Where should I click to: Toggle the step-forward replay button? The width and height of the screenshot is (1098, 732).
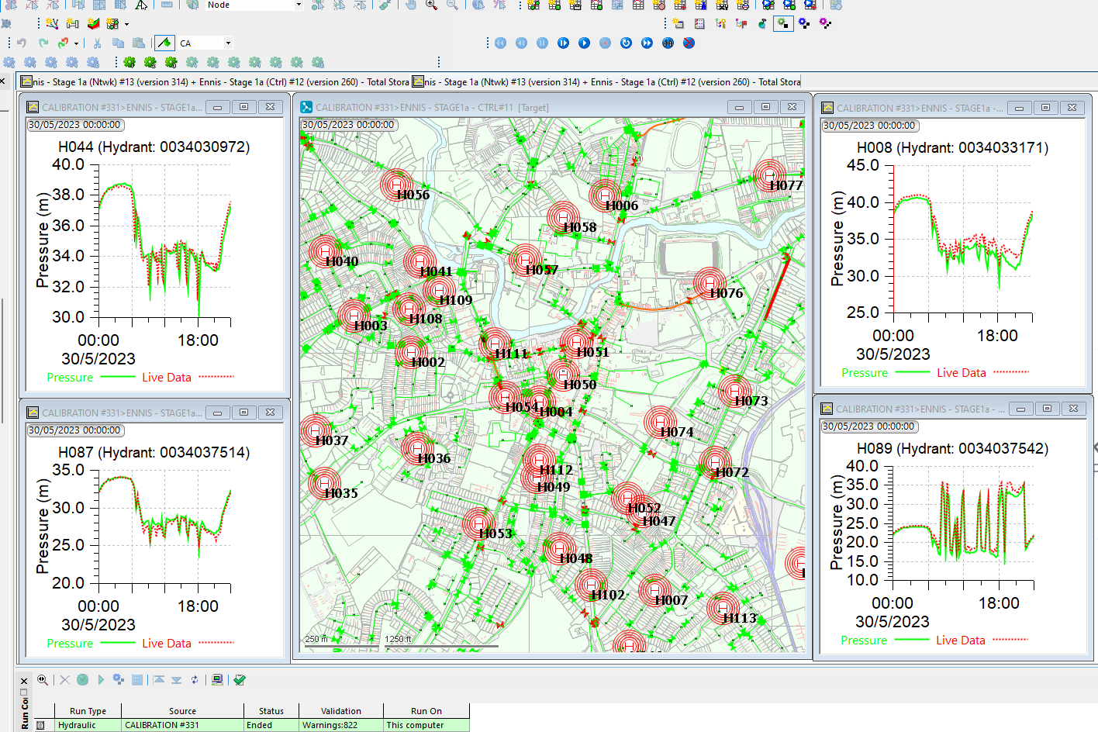(563, 43)
